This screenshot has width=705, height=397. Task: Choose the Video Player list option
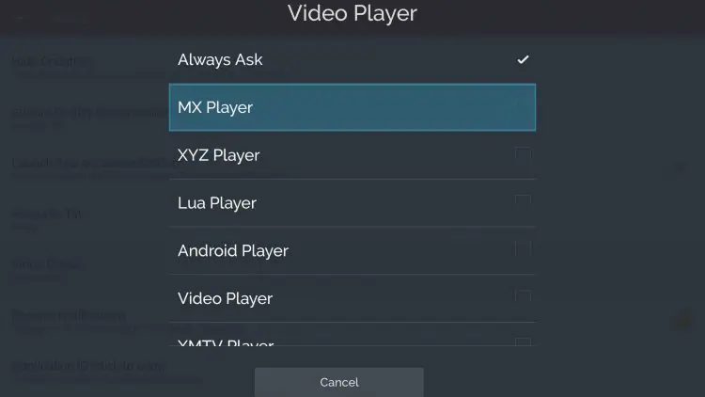(x=352, y=298)
